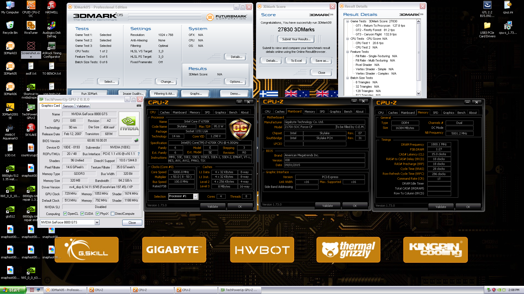Click the Filtering & AA... button
This screenshot has height=294, width=524.
pyautogui.click(x=164, y=94)
